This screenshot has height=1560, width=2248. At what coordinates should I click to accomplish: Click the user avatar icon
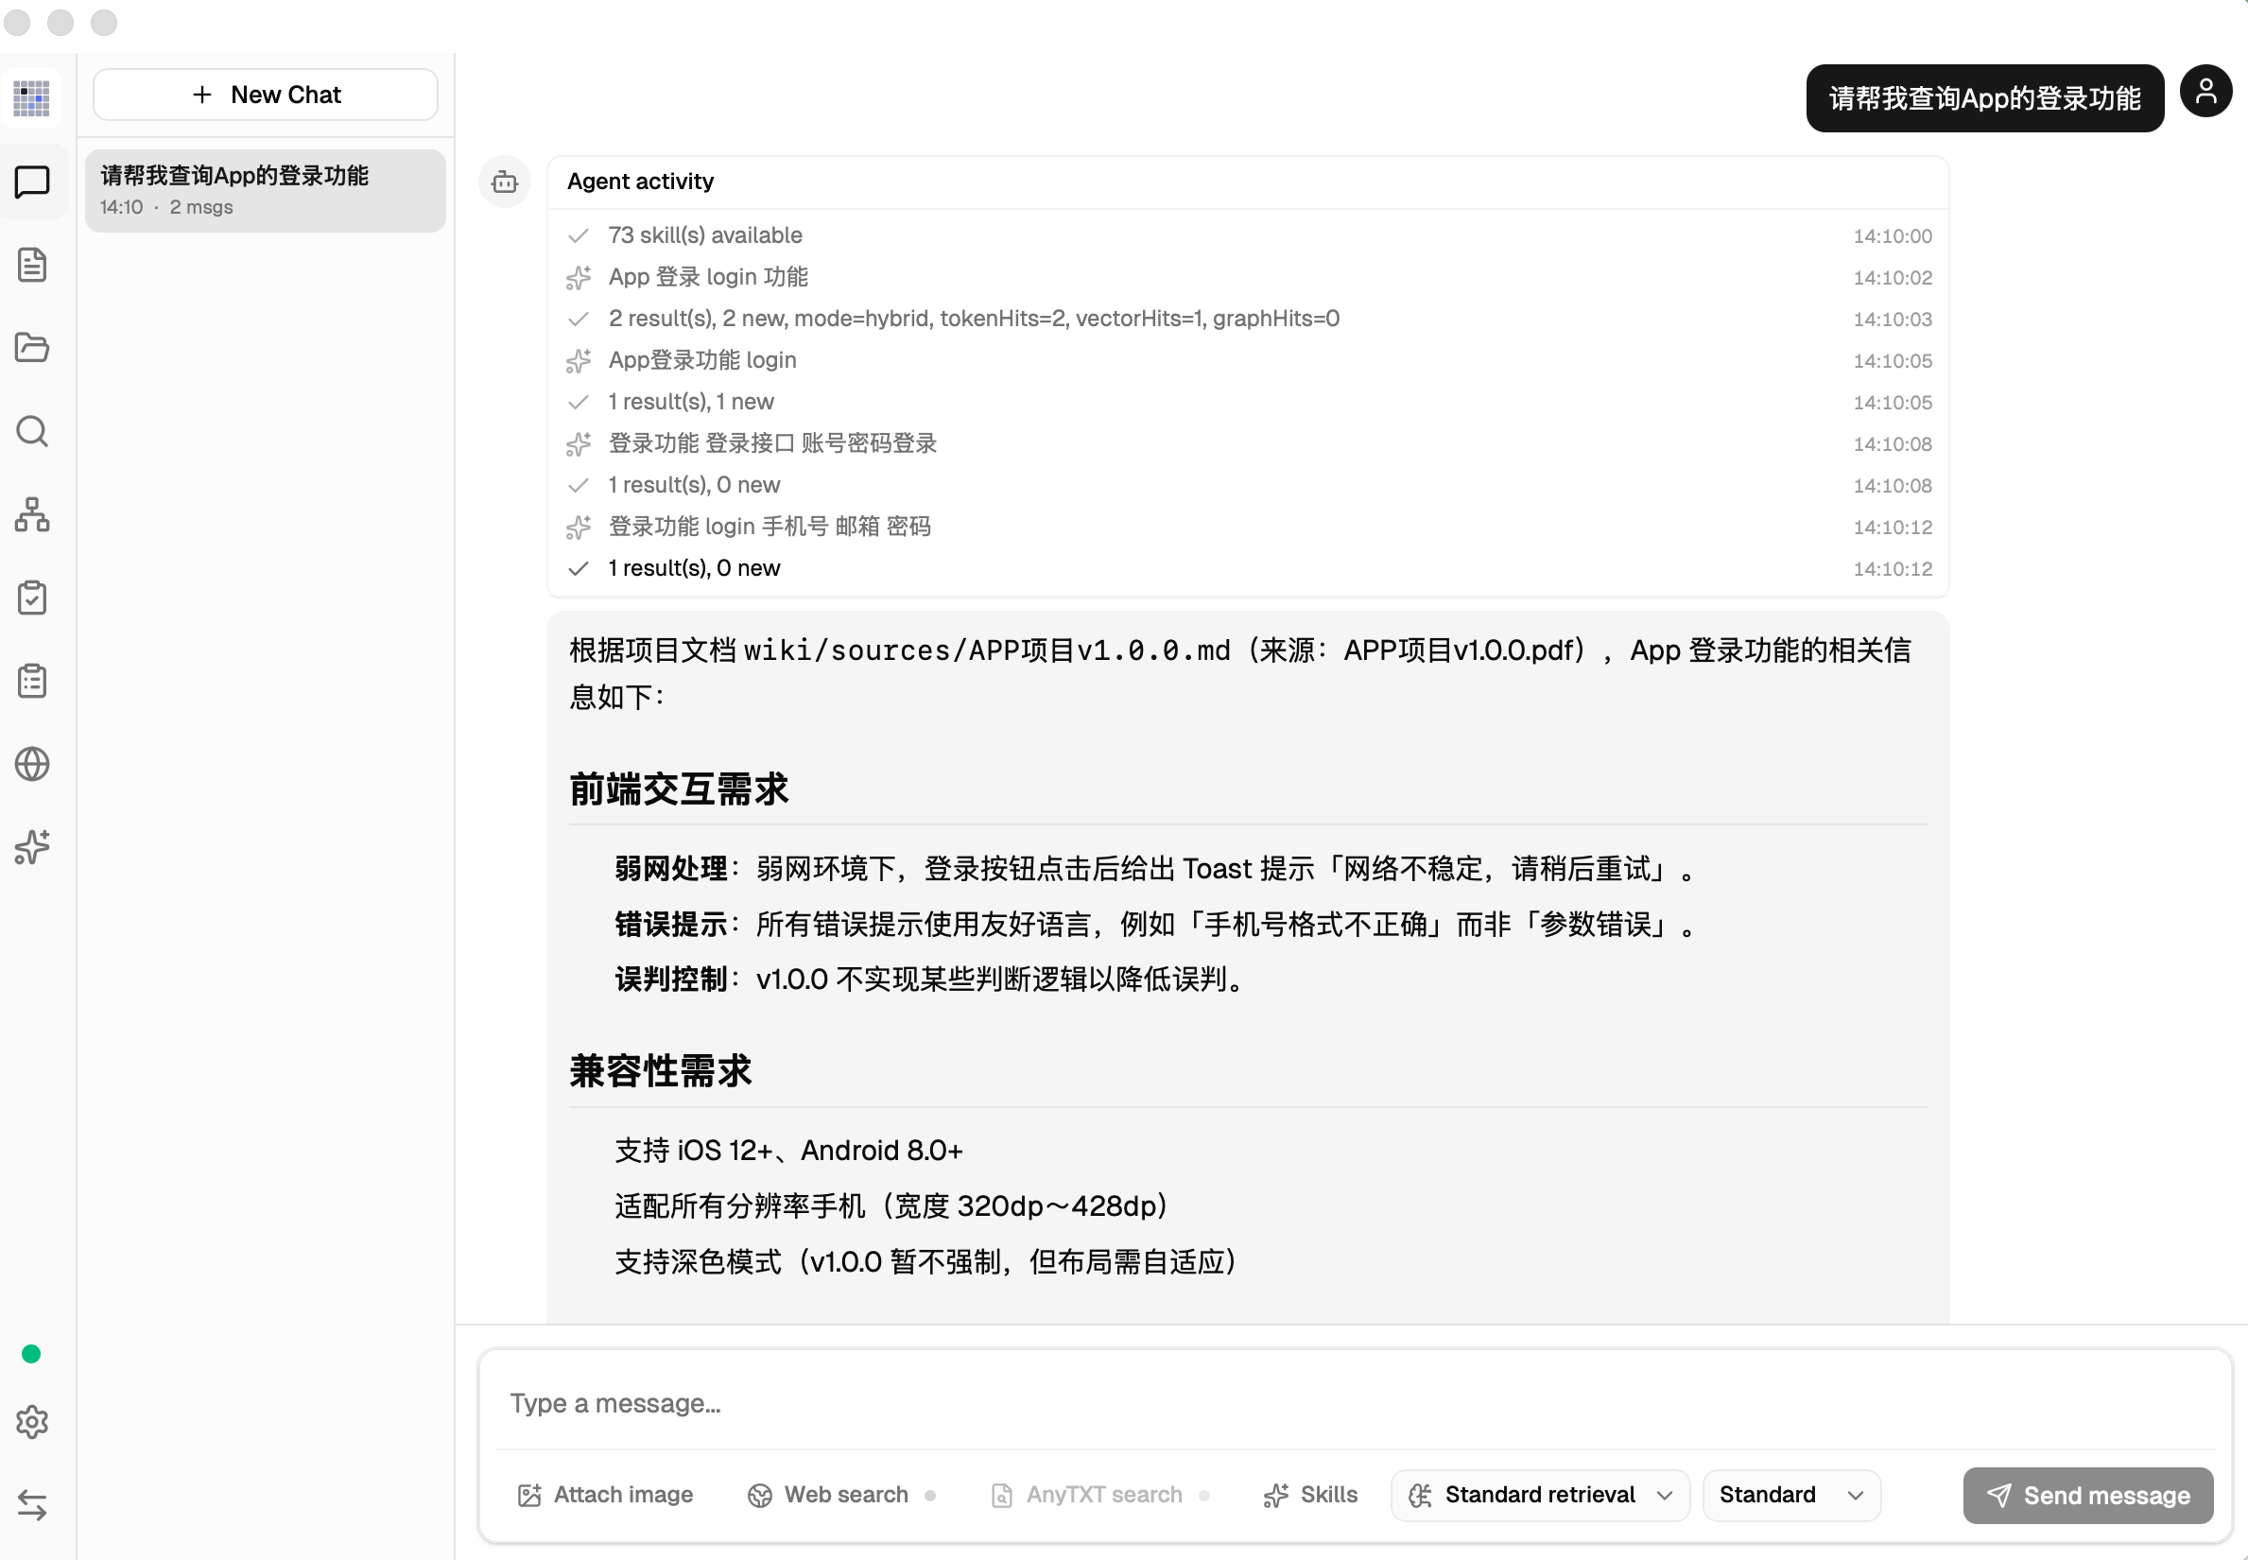coord(2206,92)
